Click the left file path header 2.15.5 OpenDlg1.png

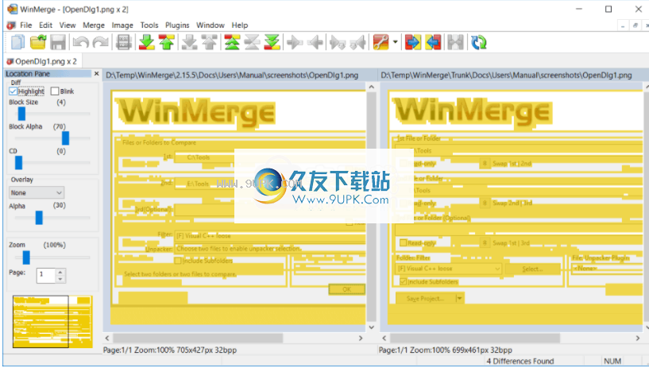(x=232, y=75)
